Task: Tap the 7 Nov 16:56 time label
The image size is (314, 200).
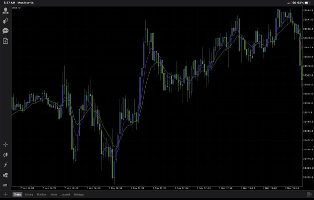Action: coord(116,188)
